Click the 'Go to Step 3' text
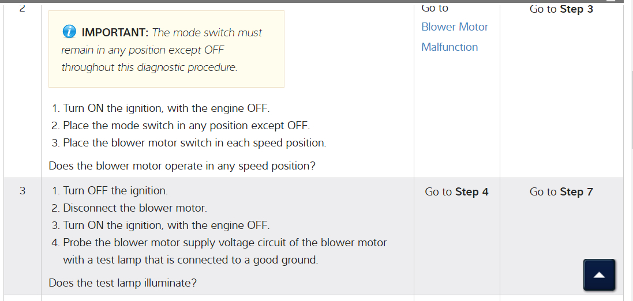This screenshot has height=301, width=633. coord(561,9)
